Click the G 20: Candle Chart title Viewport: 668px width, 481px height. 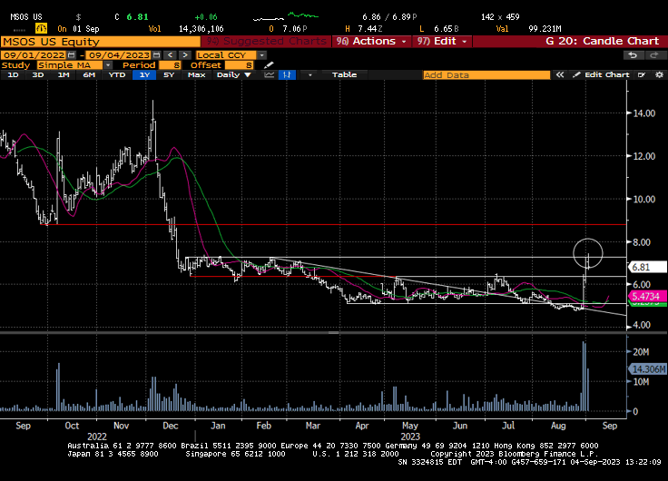coord(602,42)
